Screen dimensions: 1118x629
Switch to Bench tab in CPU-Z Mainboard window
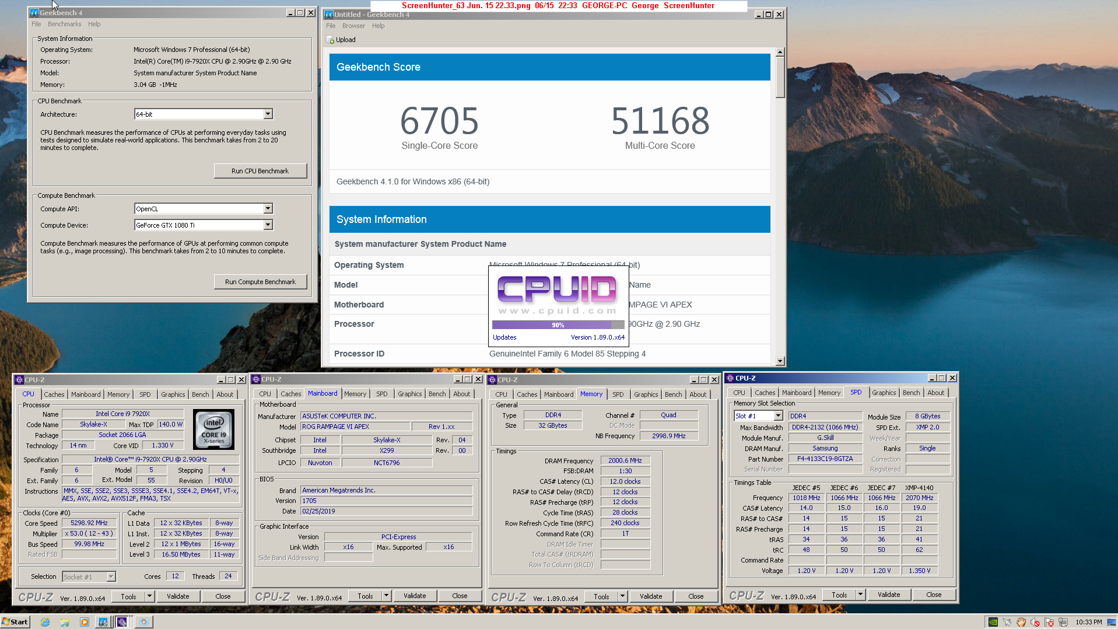tap(437, 394)
